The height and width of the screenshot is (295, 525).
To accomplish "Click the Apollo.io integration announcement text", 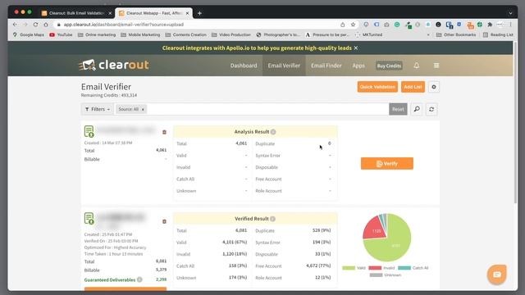I will click(x=257, y=48).
